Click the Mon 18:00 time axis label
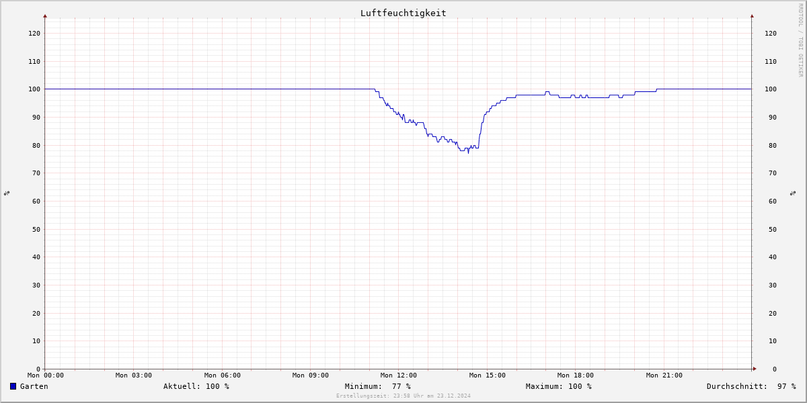The height and width of the screenshot is (403, 807). (x=576, y=375)
